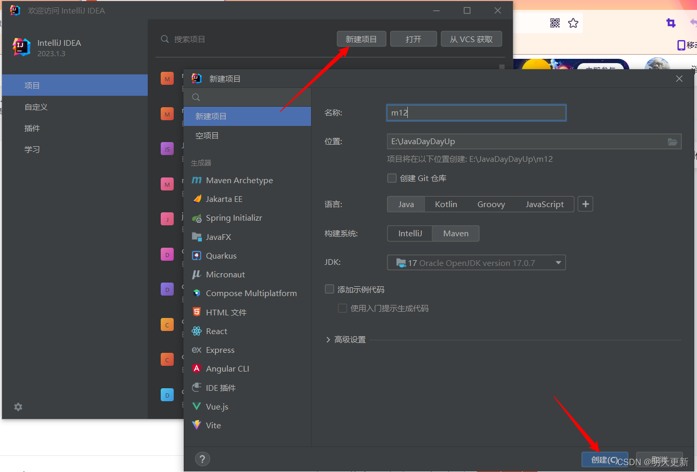Select the IDE 插件 generator icon

click(x=197, y=387)
